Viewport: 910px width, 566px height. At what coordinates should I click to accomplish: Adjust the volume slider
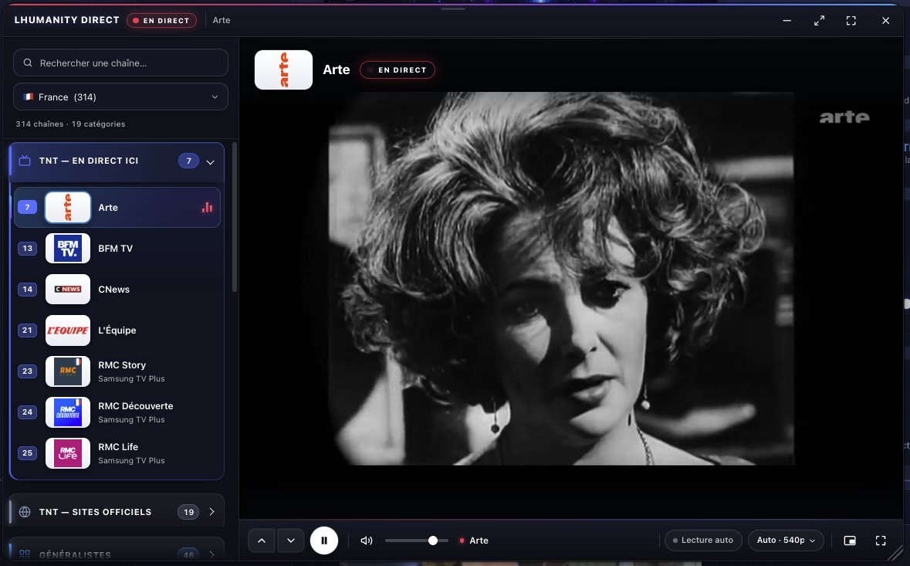point(416,541)
